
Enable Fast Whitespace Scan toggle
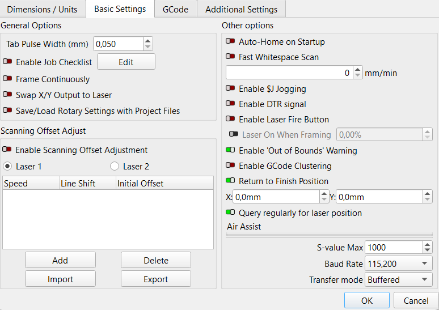point(231,57)
